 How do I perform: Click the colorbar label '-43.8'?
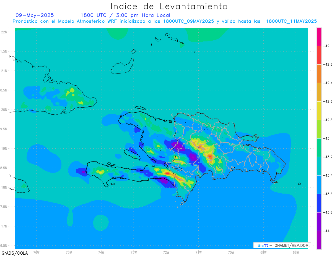click(x=328, y=212)
